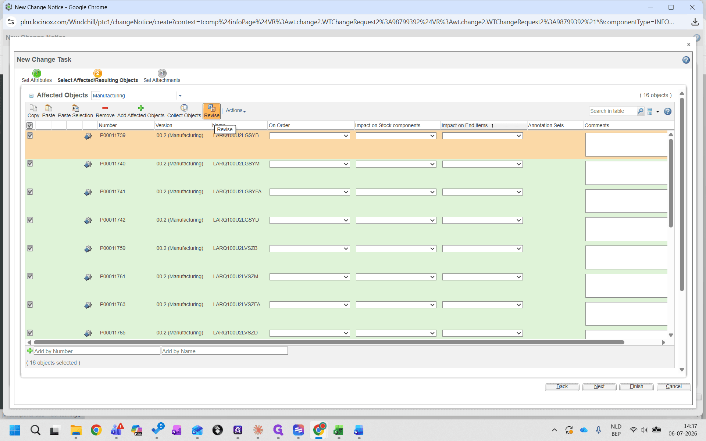Open the table view options icon
Screen dimensions: 706x441
650,111
